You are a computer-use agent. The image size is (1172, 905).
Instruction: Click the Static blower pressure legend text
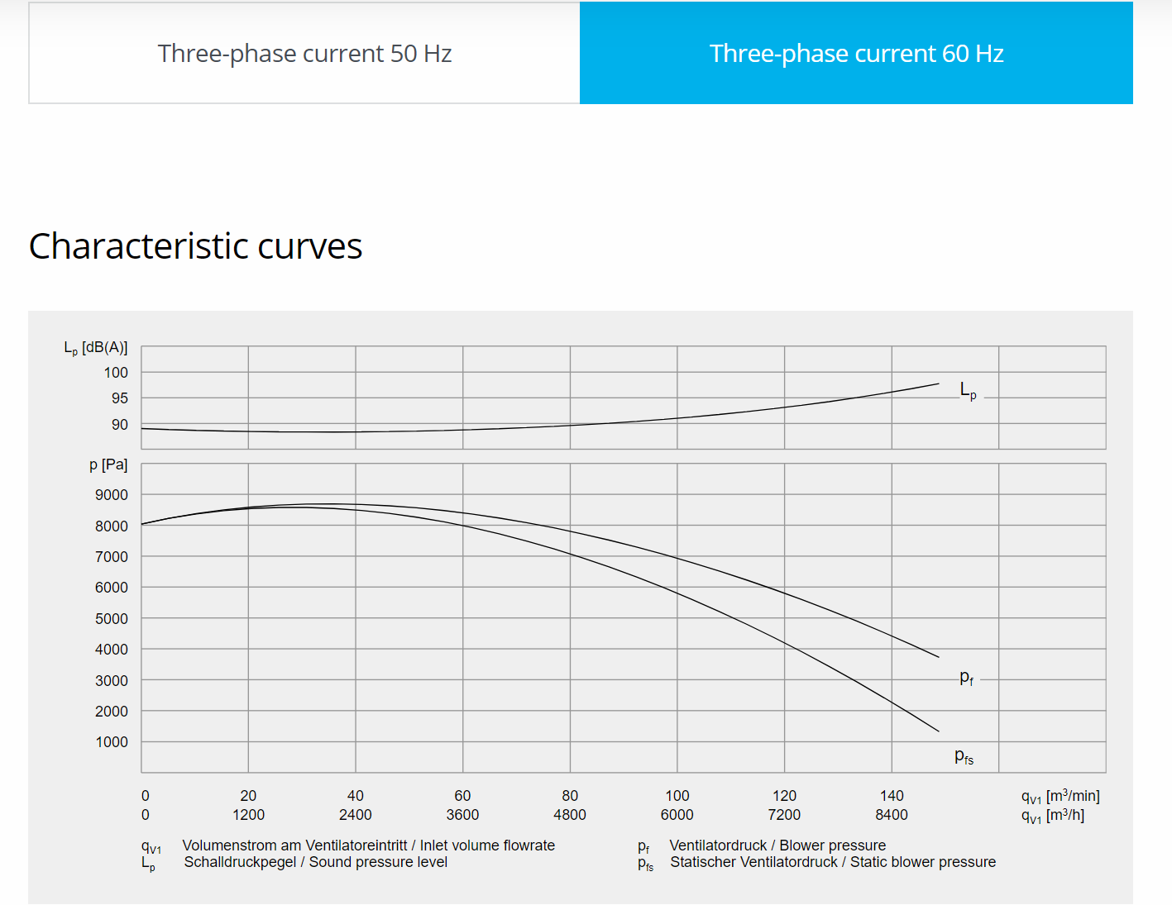point(833,862)
